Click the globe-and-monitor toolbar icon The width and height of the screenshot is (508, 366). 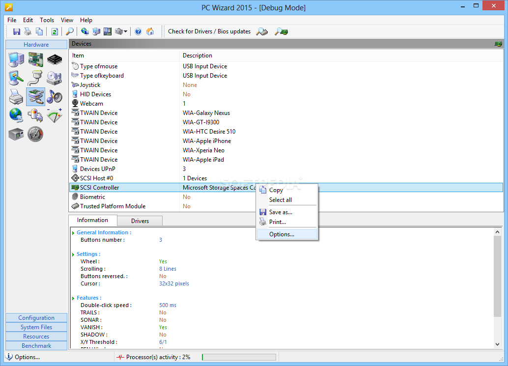point(85,31)
